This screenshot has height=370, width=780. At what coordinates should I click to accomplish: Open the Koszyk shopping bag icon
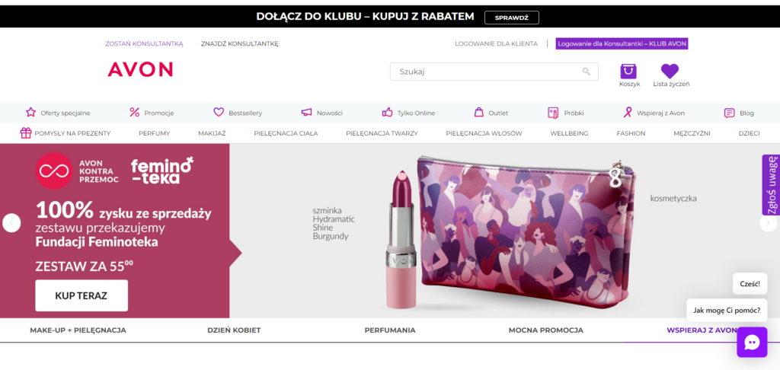[x=628, y=71]
